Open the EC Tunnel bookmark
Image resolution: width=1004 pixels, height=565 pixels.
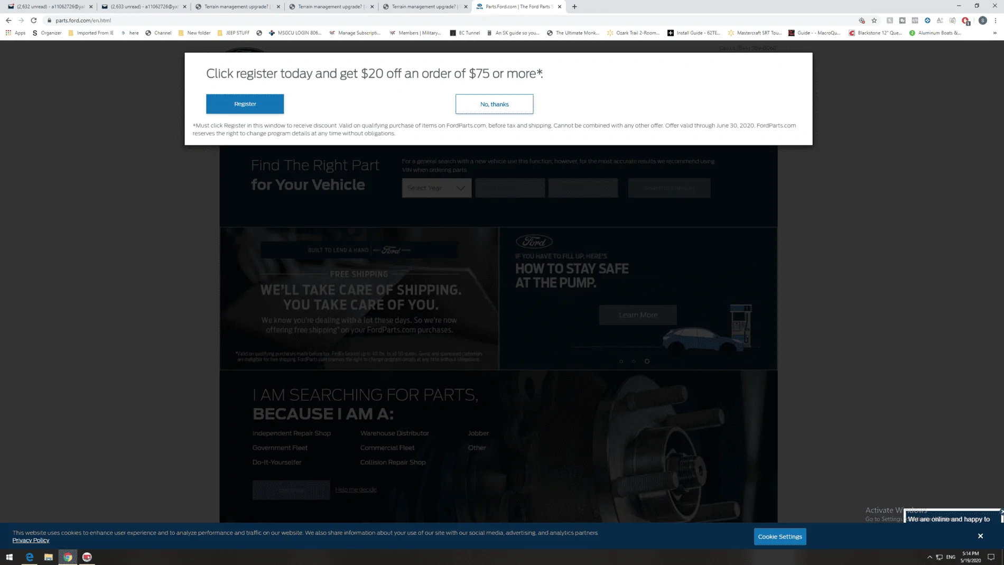click(x=465, y=33)
